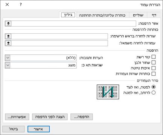Click the page order preview diagram
This screenshot has width=163, height=135.
pos(108,92)
